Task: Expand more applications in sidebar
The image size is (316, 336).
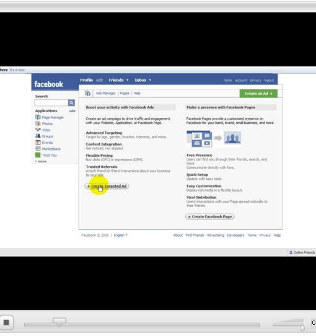Action: pos(41,161)
